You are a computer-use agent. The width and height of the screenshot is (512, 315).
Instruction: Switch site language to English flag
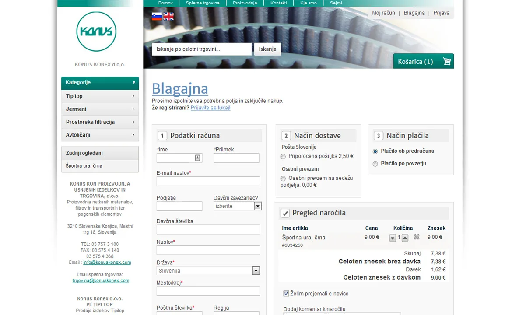(x=168, y=16)
